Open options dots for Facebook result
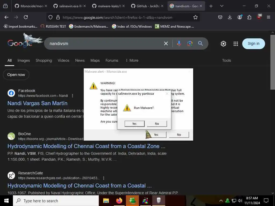The height and width of the screenshot is (206, 275). point(73,96)
